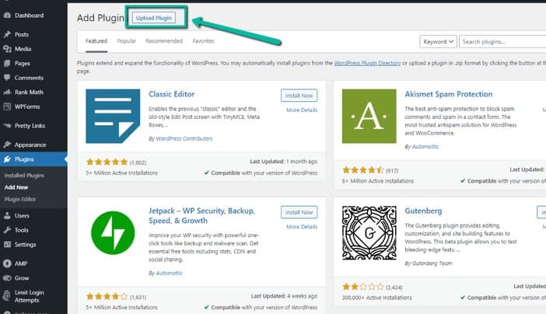Click the WPForms icon in sidebar
Screen dimensions: 546x314
7,106
